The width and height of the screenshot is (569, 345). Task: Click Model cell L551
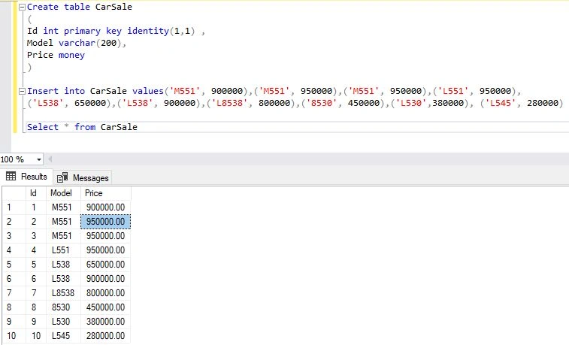pyautogui.click(x=63, y=250)
